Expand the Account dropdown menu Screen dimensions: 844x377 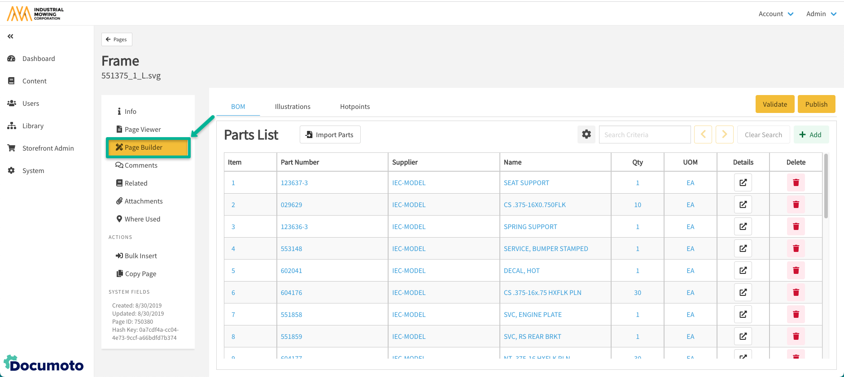[x=776, y=14]
